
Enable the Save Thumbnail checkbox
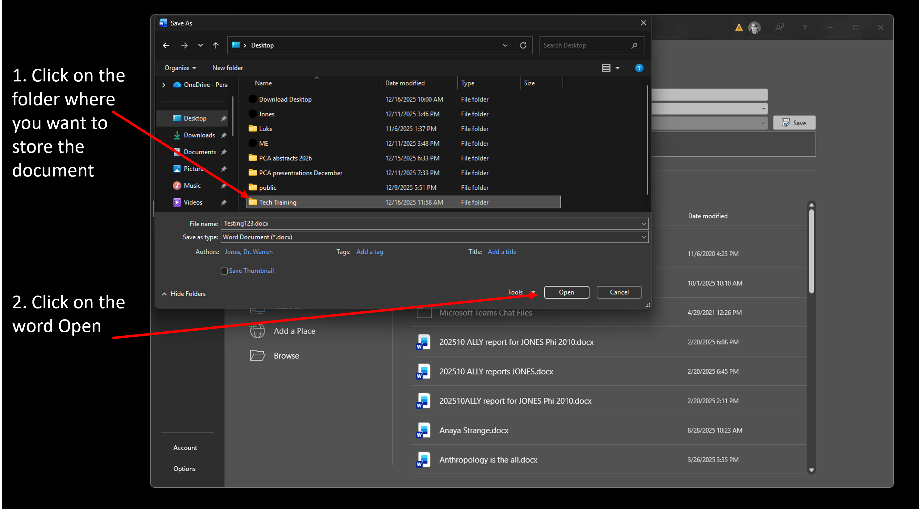[x=224, y=271]
